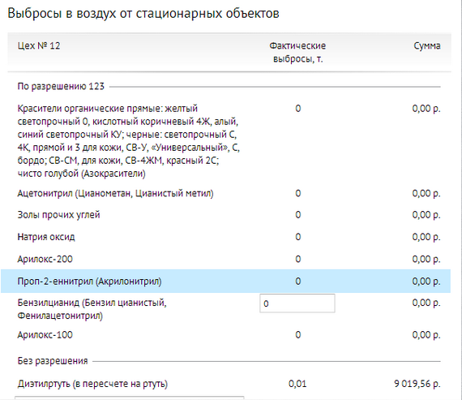The height and width of the screenshot is (400, 462).
Task: Click the 0,00 р. sum for Проп-2-еннитрил
Action: click(x=426, y=281)
